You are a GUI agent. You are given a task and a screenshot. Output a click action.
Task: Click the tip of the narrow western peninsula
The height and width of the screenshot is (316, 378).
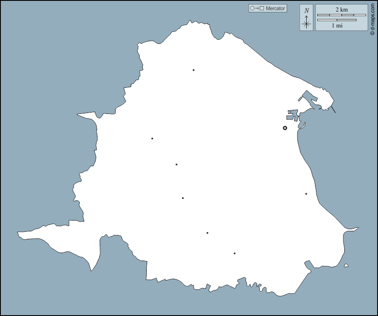(19, 233)
